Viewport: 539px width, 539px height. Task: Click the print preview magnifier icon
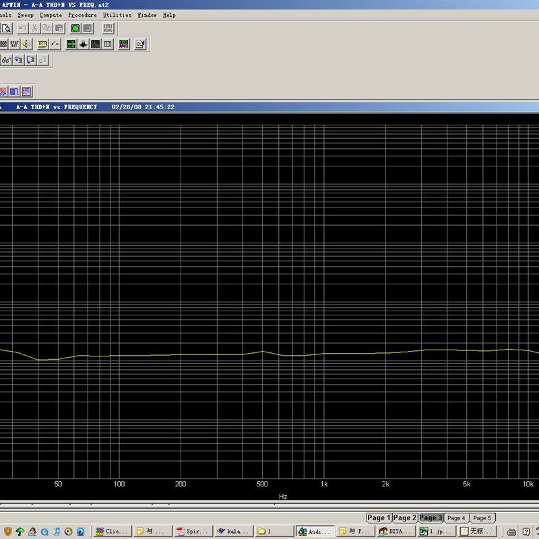click(5, 28)
